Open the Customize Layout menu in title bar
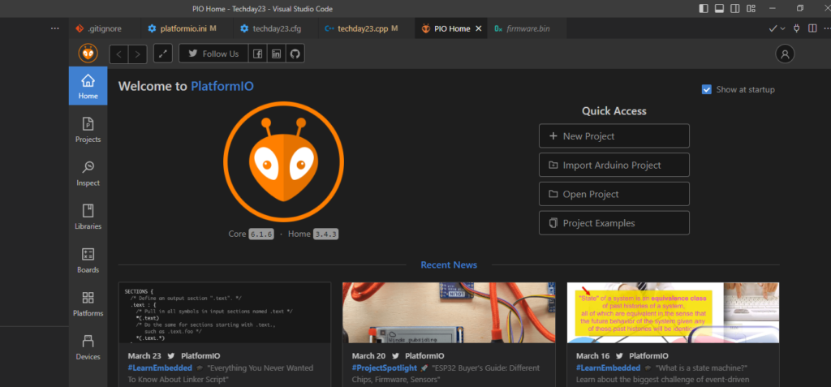Viewport: 831px width, 387px height. pos(751,8)
